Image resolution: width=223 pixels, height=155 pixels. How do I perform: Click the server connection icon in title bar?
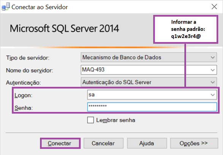pyautogui.click(x=6, y=6)
